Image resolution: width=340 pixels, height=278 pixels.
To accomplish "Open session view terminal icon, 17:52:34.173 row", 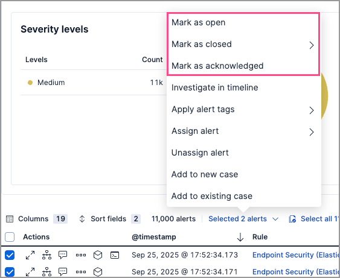I will (115, 255).
